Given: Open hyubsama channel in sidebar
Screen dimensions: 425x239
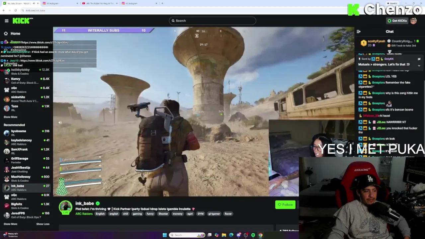Looking at the screenshot, I should [x=27, y=133].
